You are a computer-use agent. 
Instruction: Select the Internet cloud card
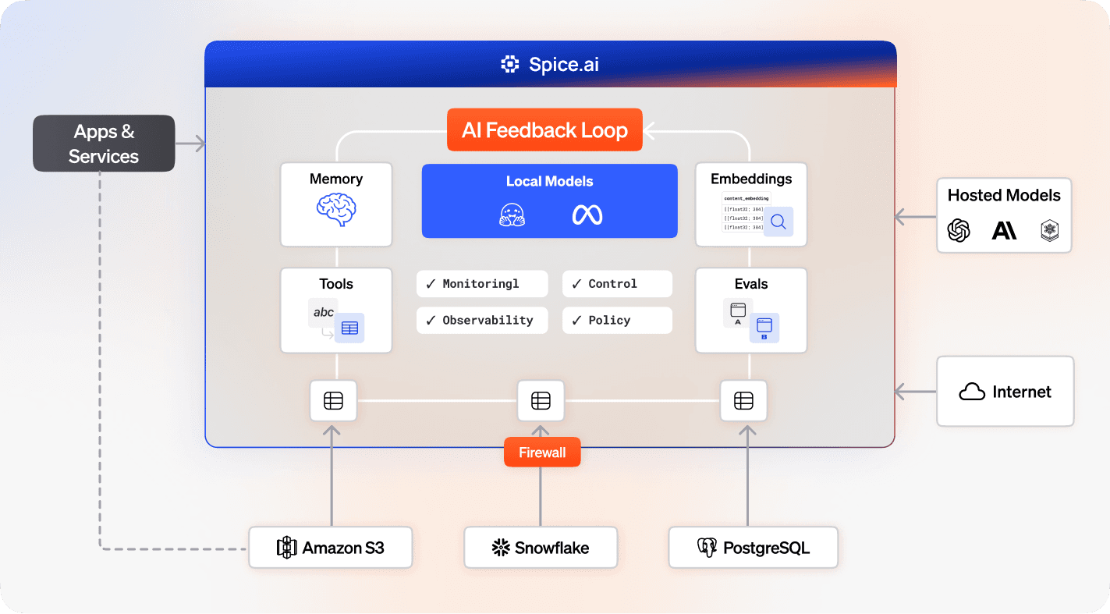pos(1005,391)
